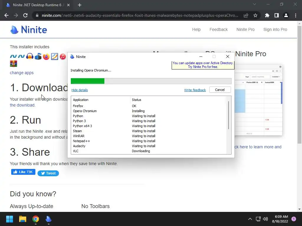Viewport: 302px width, 226px height.
Task: Show hidden system tray icons
Action: [250, 219]
